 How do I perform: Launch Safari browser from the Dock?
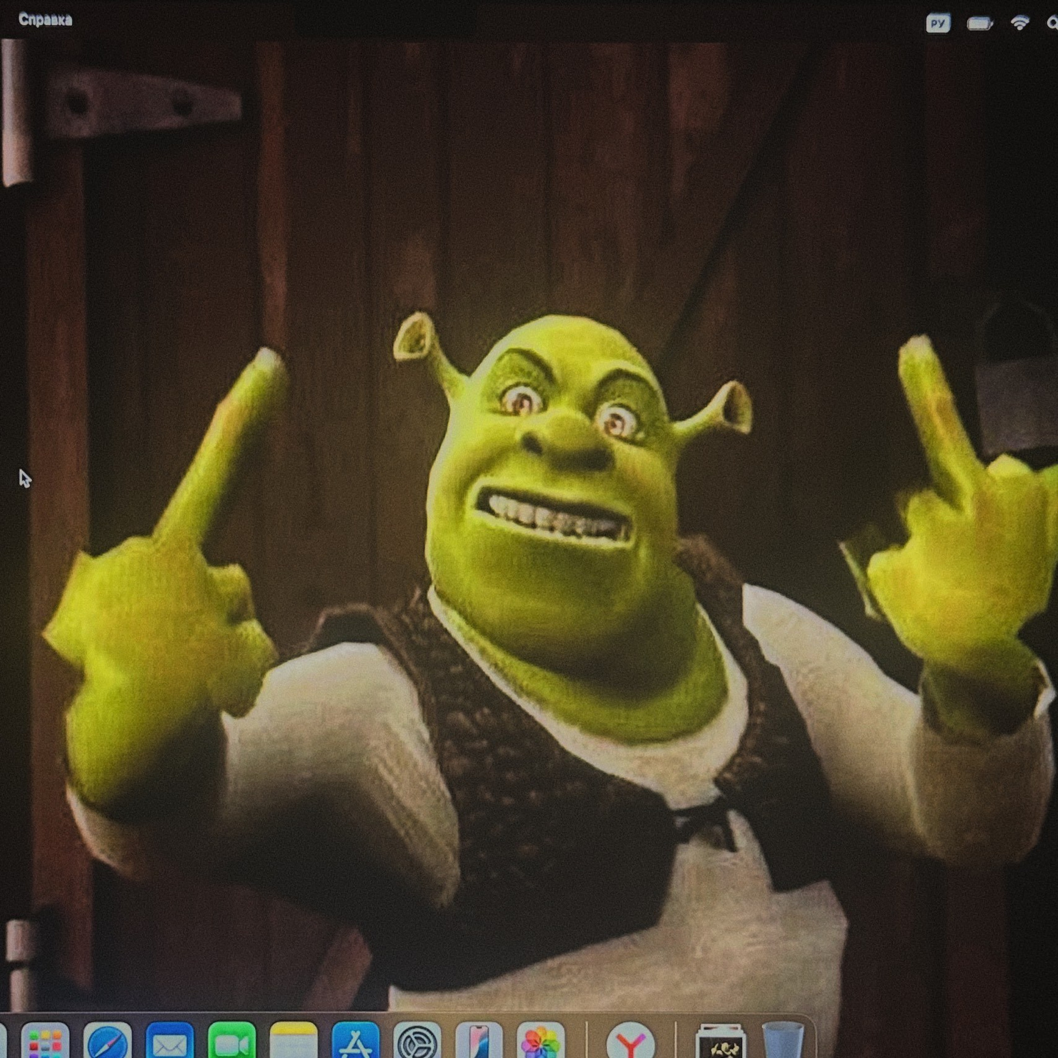point(107,1041)
